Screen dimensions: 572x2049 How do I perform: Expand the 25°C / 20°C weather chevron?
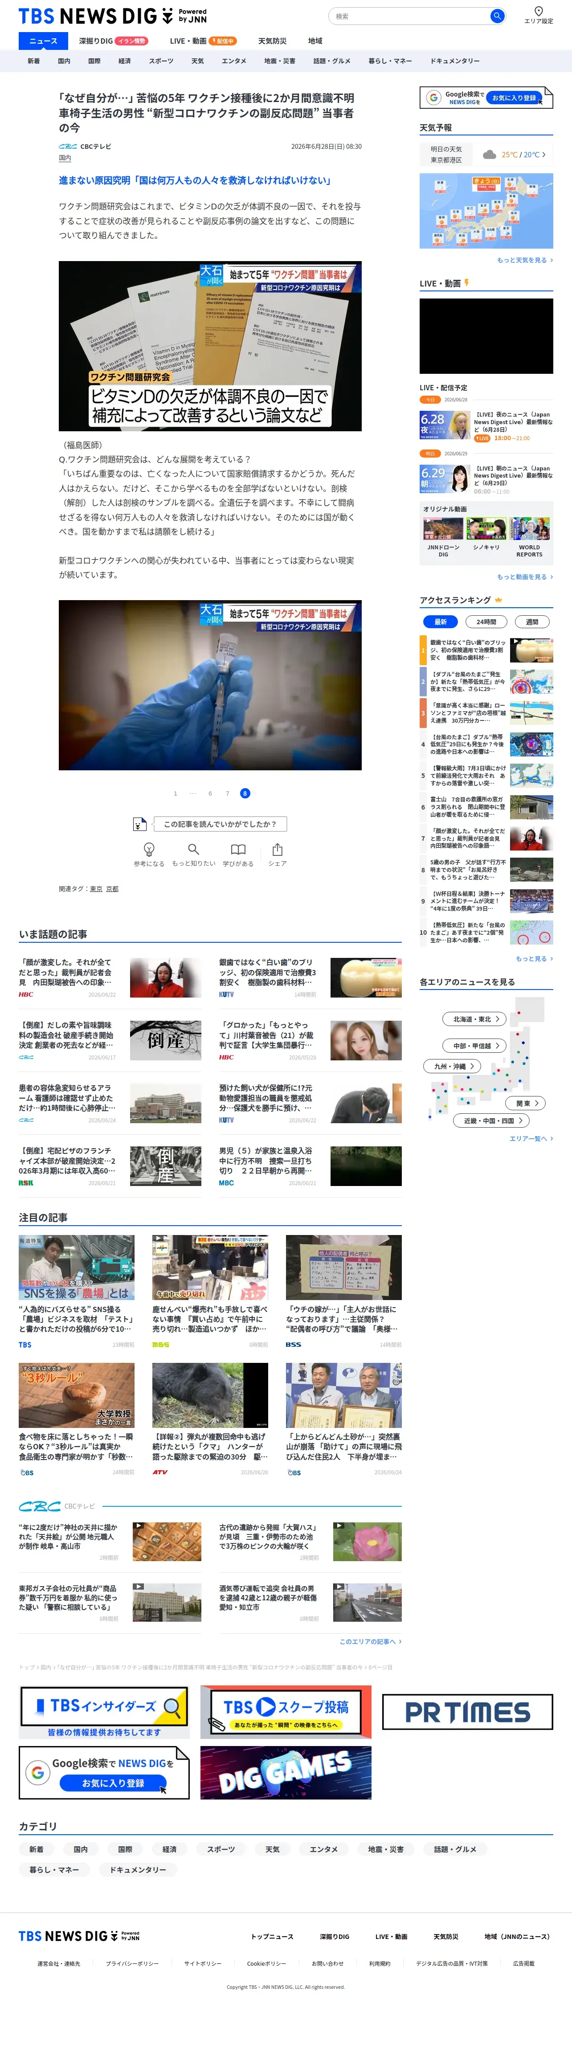(543, 154)
